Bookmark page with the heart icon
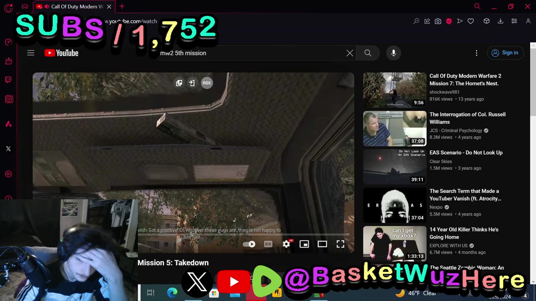The image size is (536, 301). [x=471, y=21]
